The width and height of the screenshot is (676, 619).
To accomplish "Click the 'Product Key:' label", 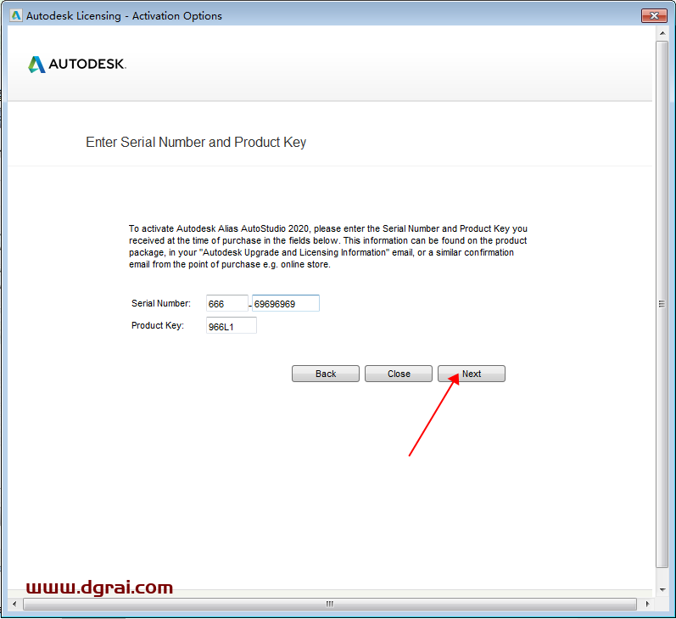I will click(158, 325).
